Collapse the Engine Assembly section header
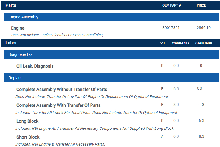 [23, 17]
